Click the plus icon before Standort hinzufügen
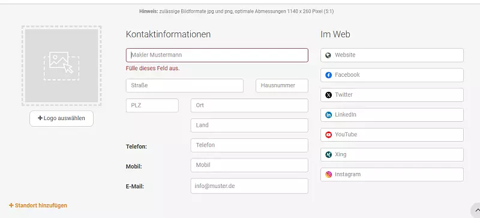Image resolution: width=480 pixels, height=218 pixels. click(11, 205)
